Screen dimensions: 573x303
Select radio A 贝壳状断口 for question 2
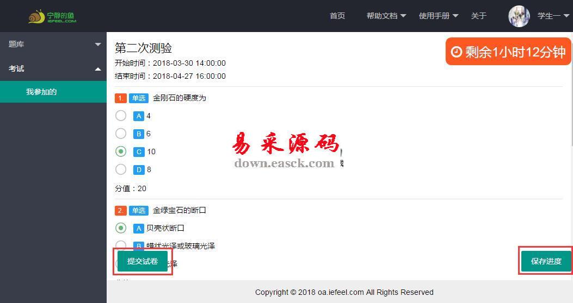(121, 228)
